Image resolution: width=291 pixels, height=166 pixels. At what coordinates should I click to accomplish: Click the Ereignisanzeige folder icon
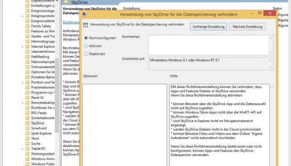[x=27, y=11]
